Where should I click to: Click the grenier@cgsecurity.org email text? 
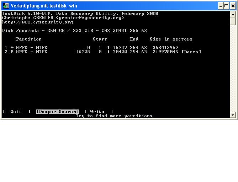[x=90, y=18]
